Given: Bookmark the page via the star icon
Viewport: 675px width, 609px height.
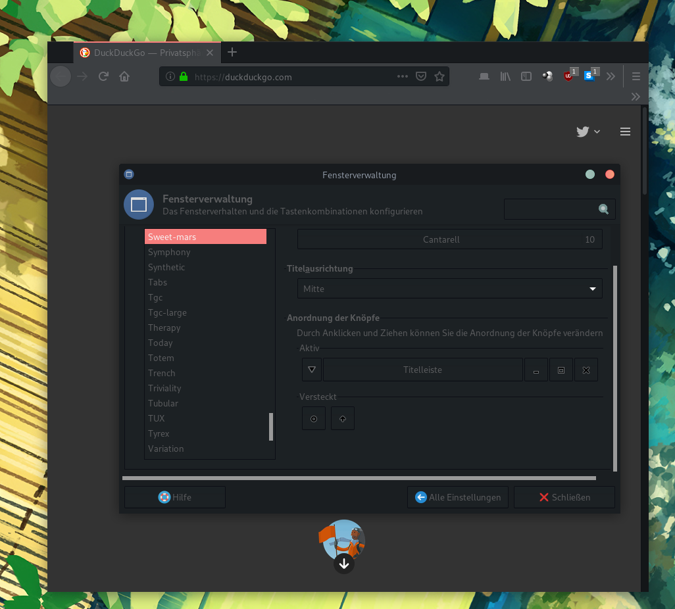Looking at the screenshot, I should 439,76.
